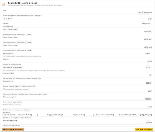Click Consumption-Meter-ID field meter0
155x132 pixels.
click(x=77, y=123)
